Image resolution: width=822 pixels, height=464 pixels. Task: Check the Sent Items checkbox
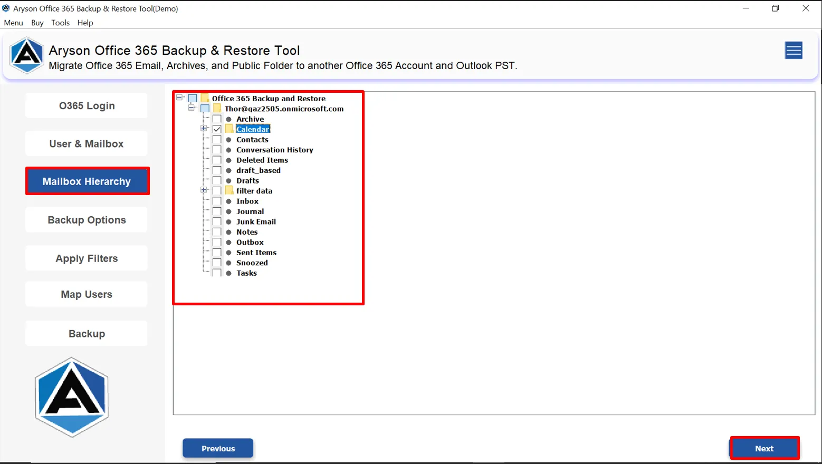216,252
